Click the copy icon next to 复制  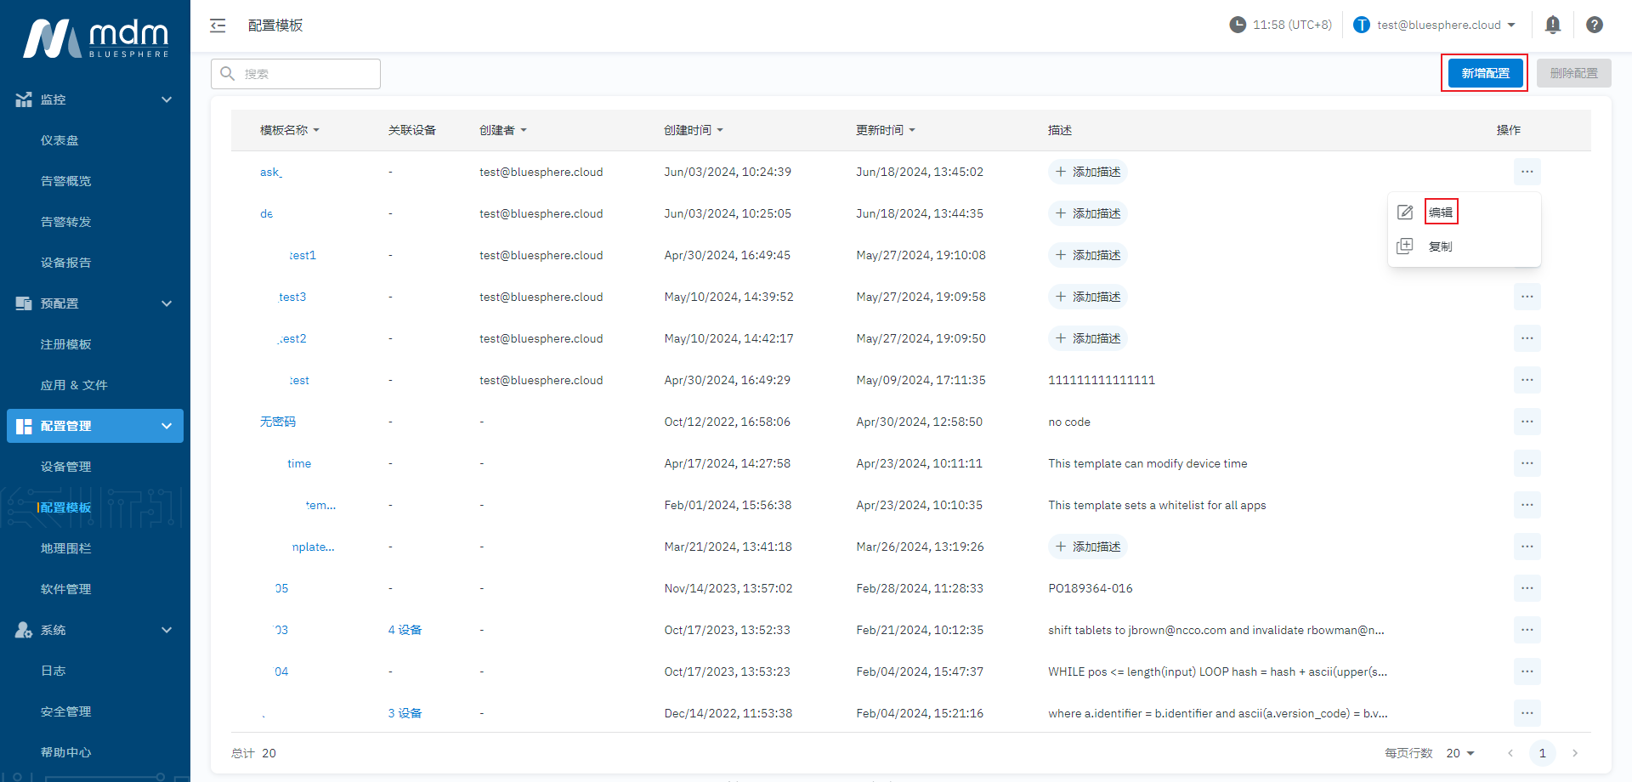coord(1404,246)
